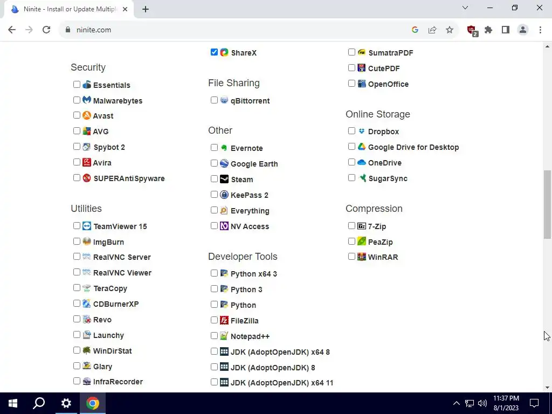Check the JDK (AdoptOpenJDK) x64 8 checkbox
The width and height of the screenshot is (552, 414).
click(214, 351)
